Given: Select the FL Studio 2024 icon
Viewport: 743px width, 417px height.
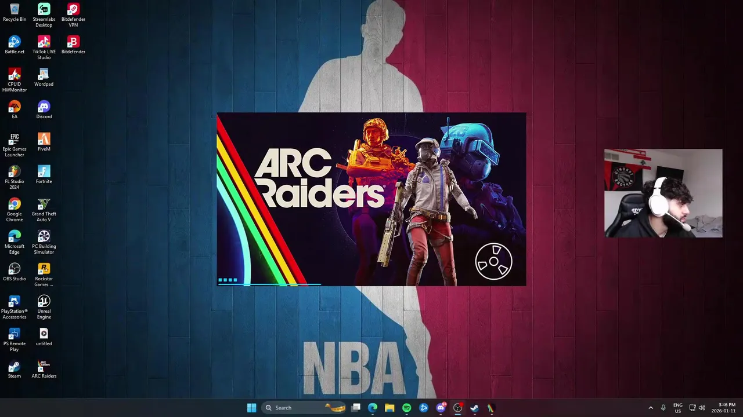Looking at the screenshot, I should [15, 177].
